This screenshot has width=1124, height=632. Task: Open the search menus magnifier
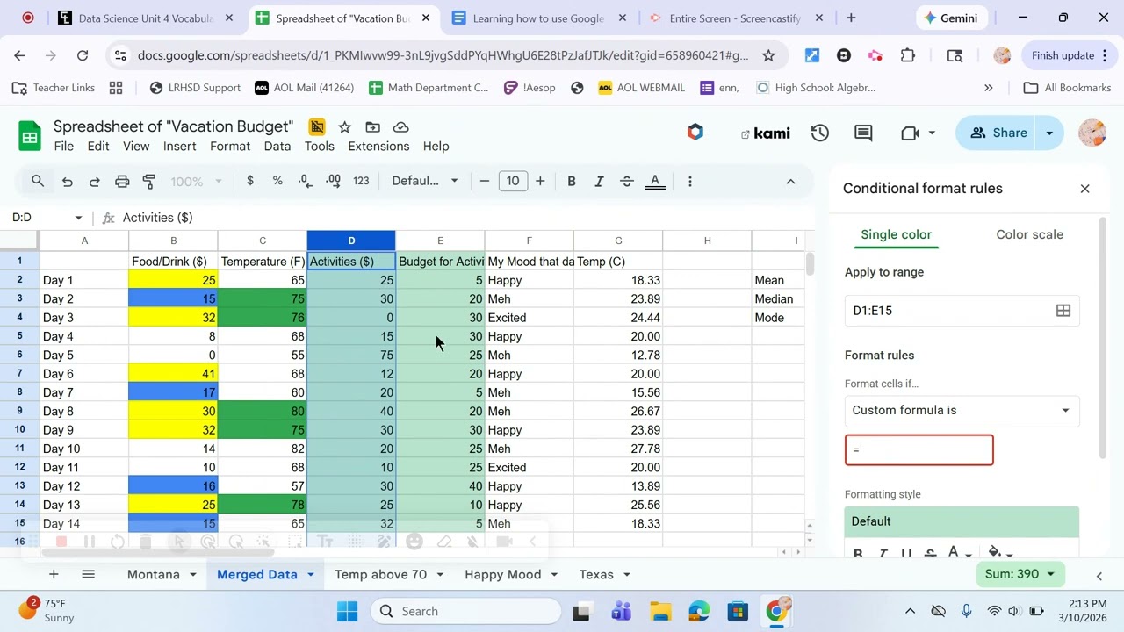pyautogui.click(x=38, y=181)
